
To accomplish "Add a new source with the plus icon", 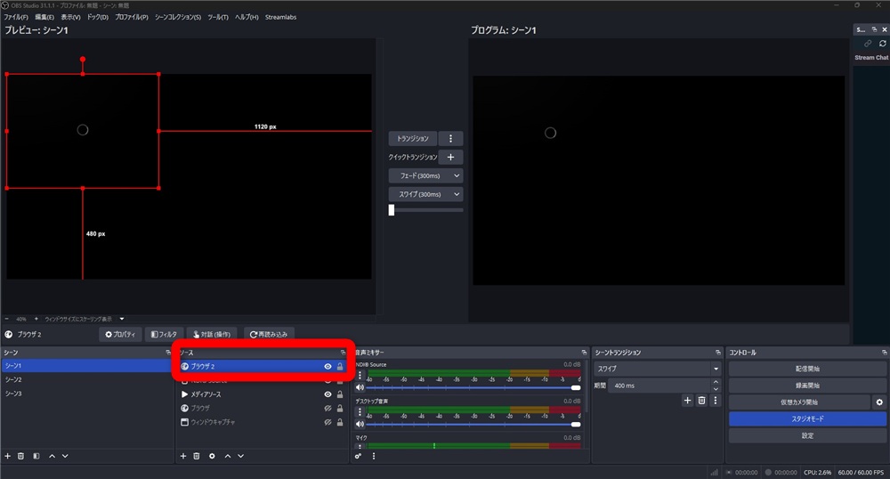I will point(182,456).
